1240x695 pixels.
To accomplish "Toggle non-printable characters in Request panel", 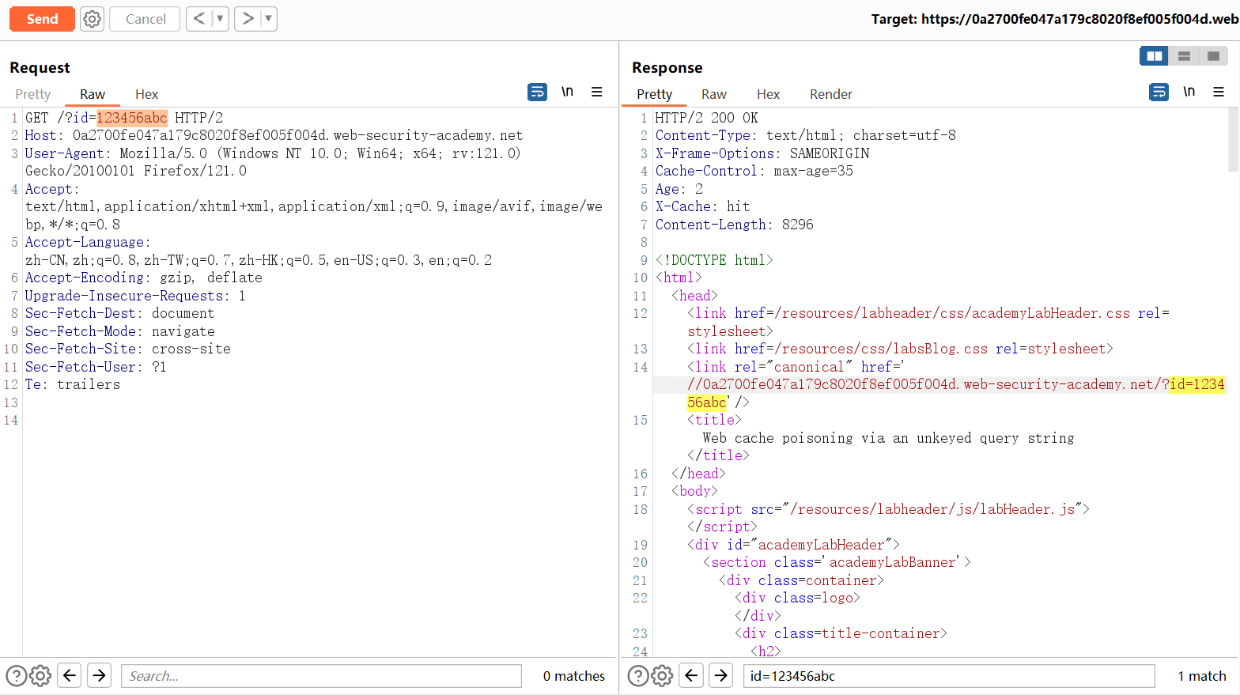I will click(567, 92).
